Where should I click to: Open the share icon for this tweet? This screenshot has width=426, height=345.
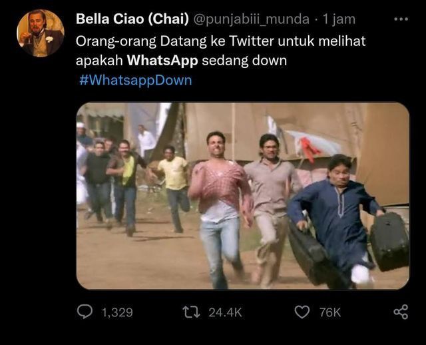(401, 312)
